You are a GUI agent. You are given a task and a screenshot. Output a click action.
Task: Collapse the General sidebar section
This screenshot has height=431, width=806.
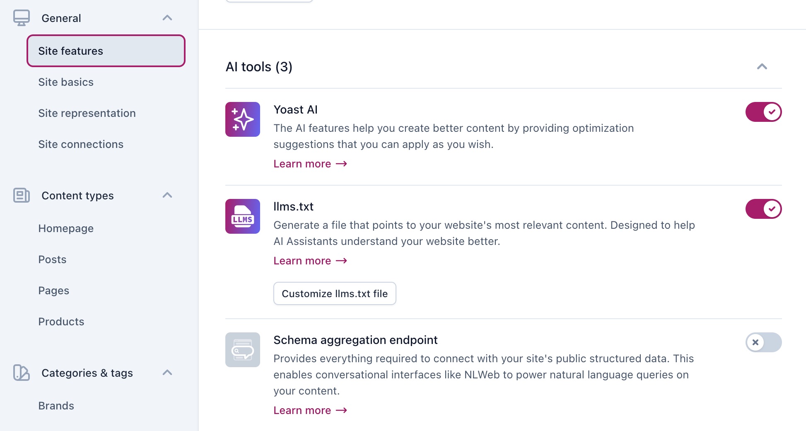[167, 18]
